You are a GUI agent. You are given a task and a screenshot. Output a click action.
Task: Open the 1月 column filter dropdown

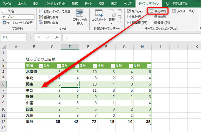pos(59,66)
